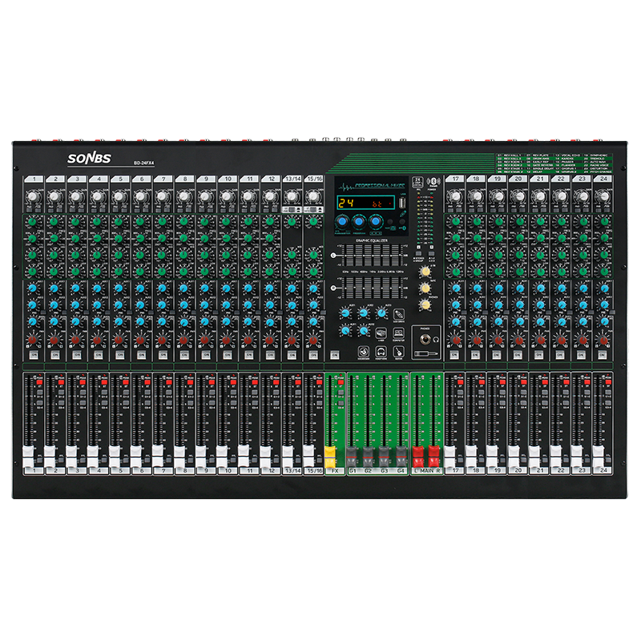Toggle channel 1 ON button
Viewport: 641px width, 641px height.
[34, 353]
